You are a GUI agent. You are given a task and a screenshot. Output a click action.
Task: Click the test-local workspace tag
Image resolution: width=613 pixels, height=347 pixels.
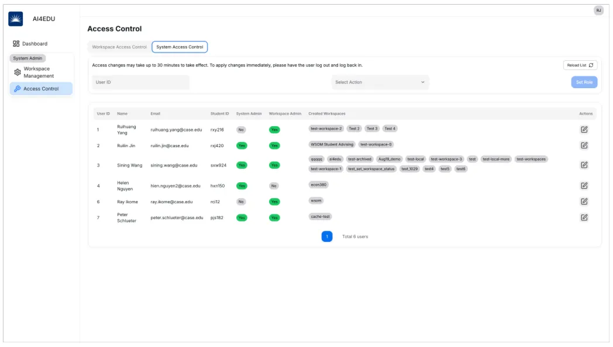tap(415, 159)
